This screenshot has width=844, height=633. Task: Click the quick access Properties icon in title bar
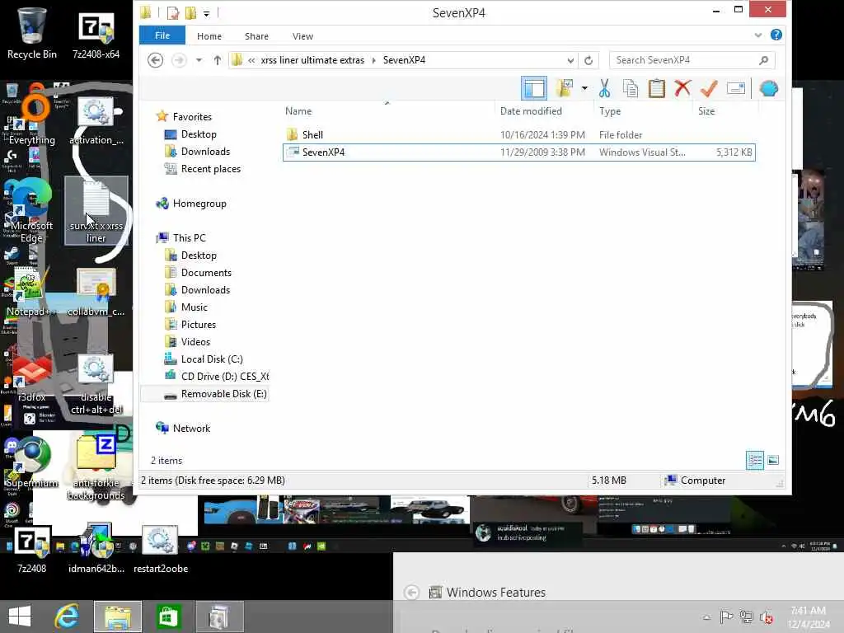(x=173, y=12)
